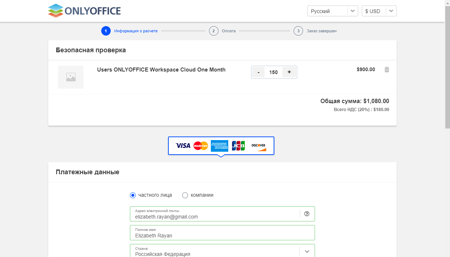
Task: Click the ONLYOFFICE logo
Action: coord(84,11)
